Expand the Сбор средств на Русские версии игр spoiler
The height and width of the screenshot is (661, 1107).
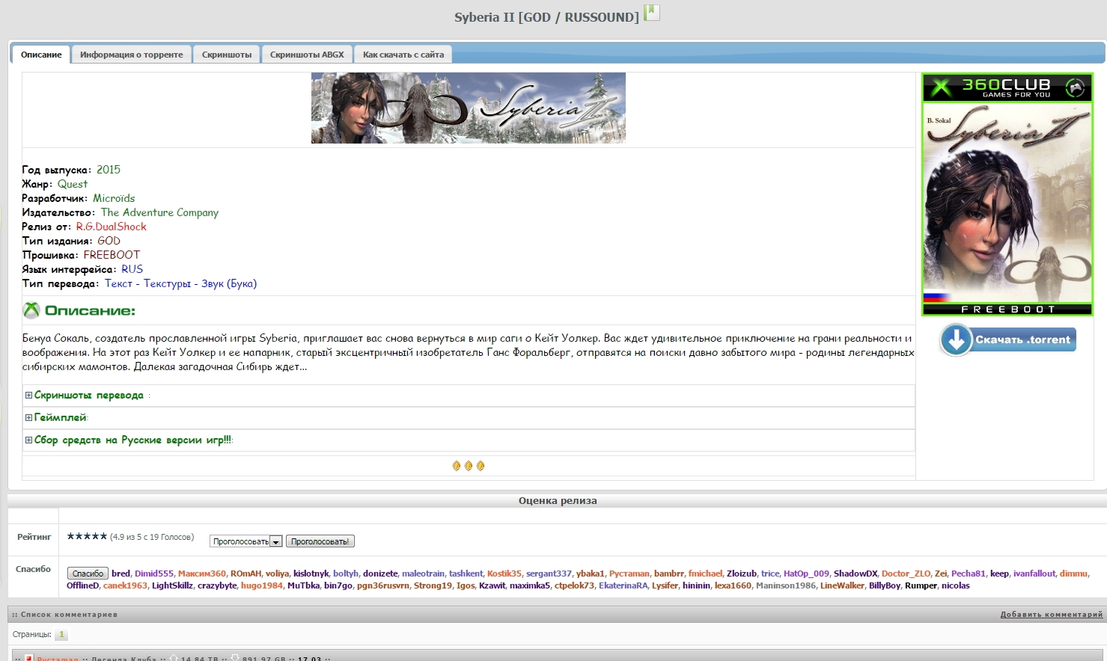28,440
